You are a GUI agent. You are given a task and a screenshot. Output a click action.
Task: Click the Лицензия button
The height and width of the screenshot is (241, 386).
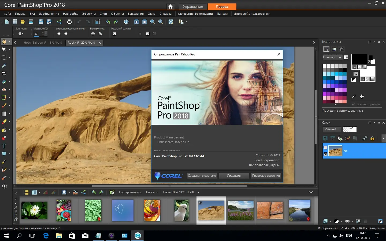point(234,176)
